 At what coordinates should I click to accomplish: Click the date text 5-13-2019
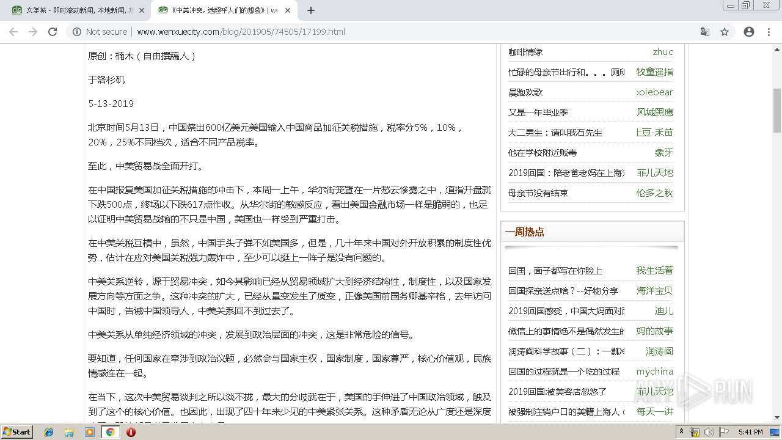111,104
